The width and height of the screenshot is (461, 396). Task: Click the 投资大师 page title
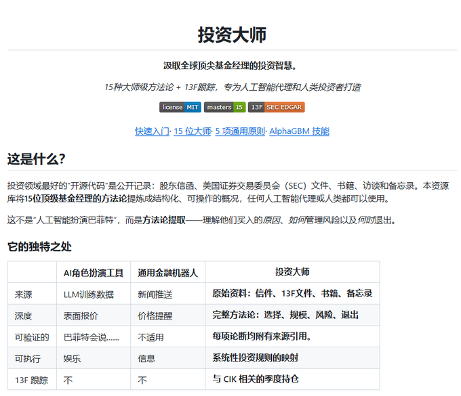tap(232, 35)
